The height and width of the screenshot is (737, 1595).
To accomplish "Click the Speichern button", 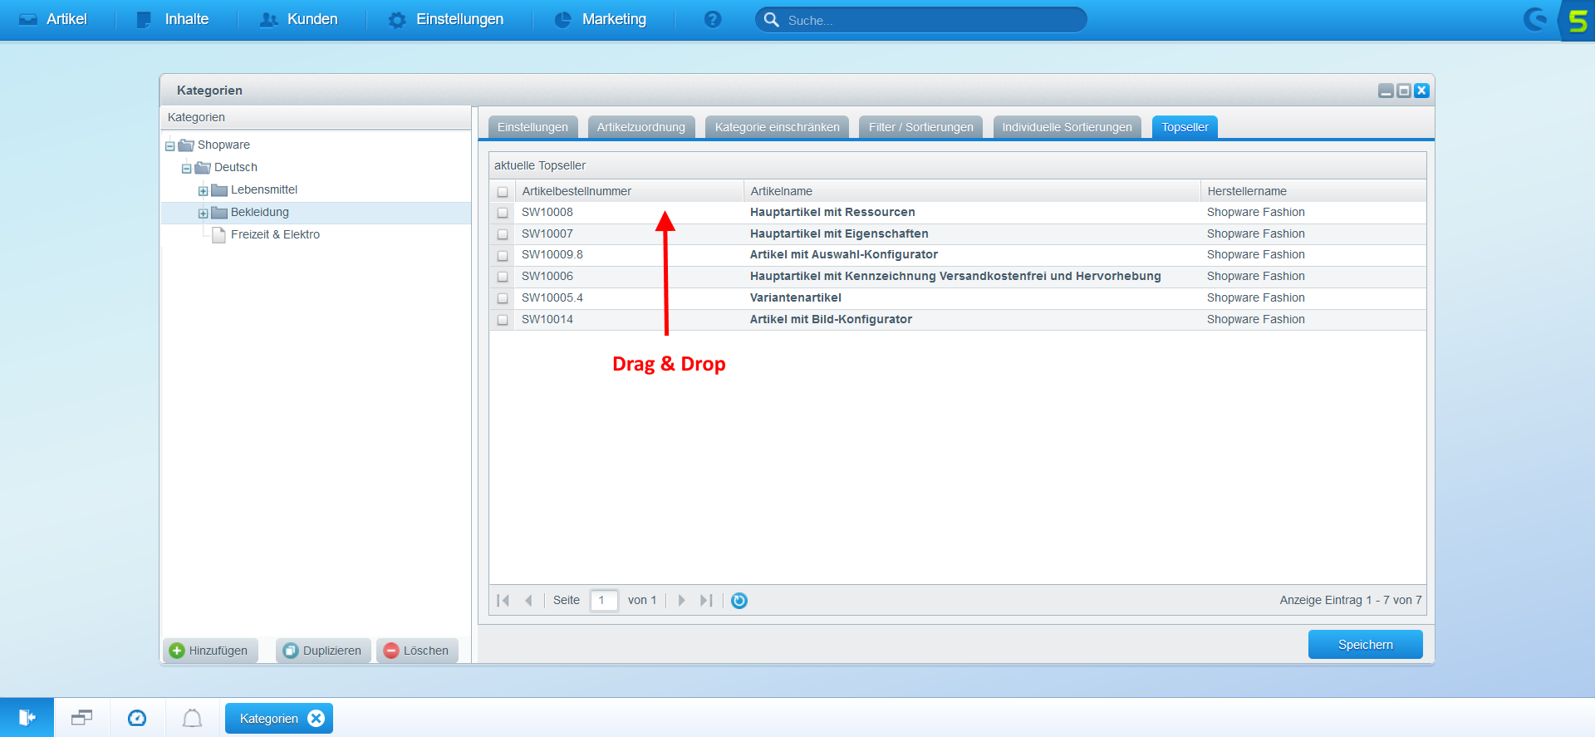I will tap(1365, 645).
